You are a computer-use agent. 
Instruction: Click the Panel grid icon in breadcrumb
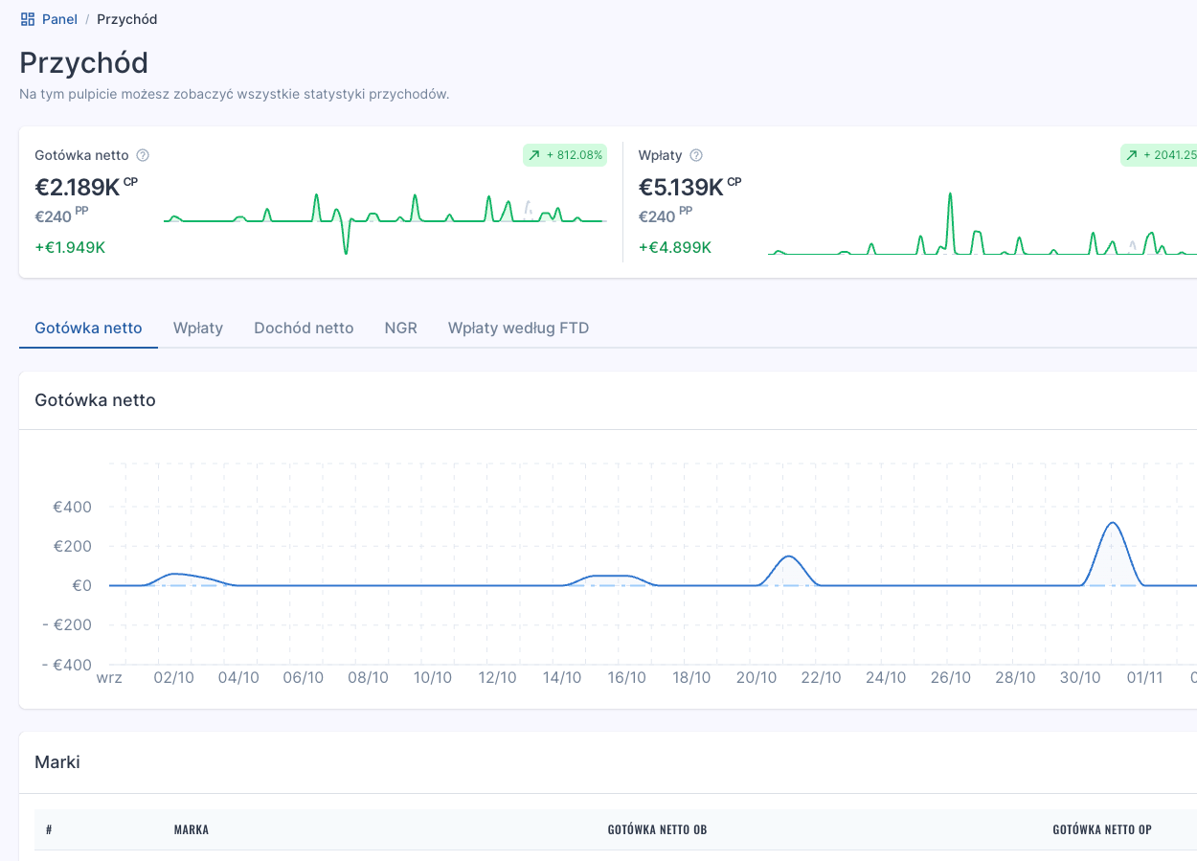point(28,19)
